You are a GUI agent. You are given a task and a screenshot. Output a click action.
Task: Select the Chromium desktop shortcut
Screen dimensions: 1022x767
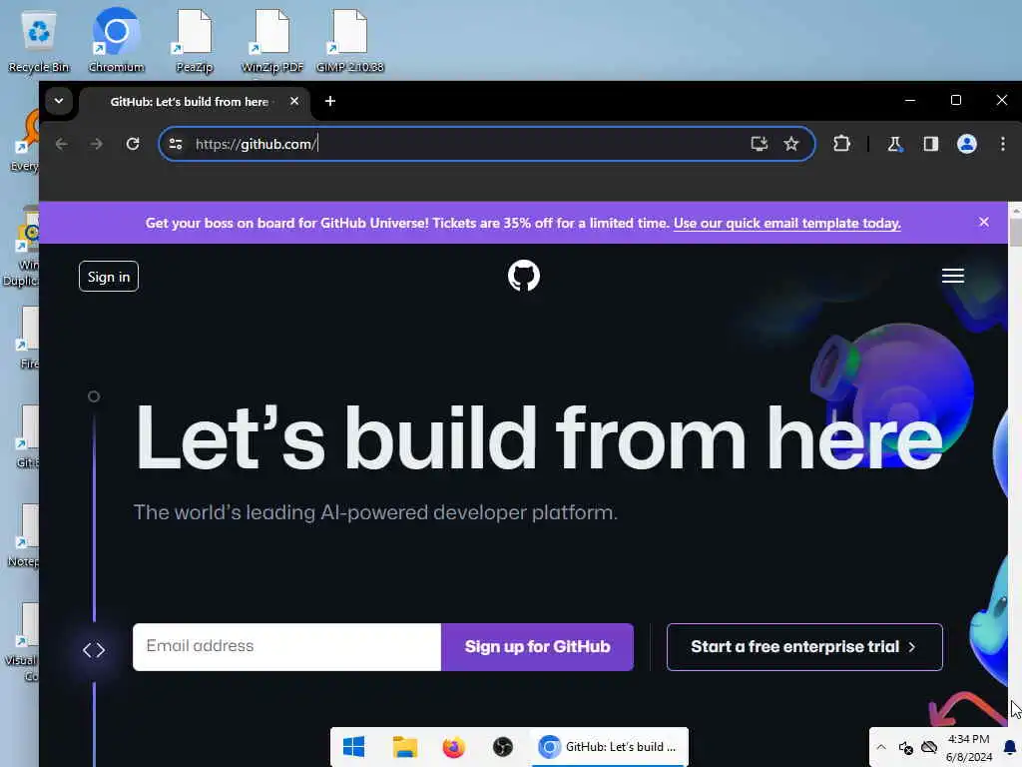(x=116, y=40)
